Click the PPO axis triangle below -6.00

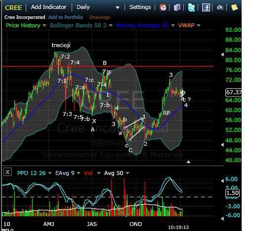[222, 219]
